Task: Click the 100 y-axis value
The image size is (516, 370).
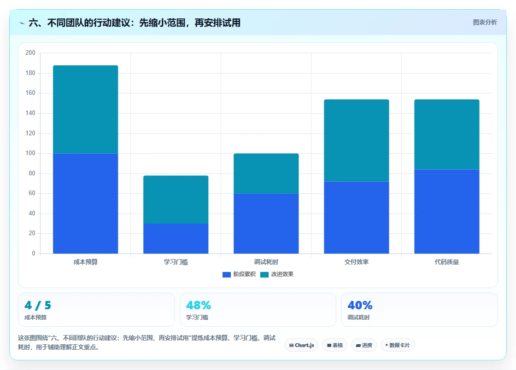Action: tap(30, 153)
